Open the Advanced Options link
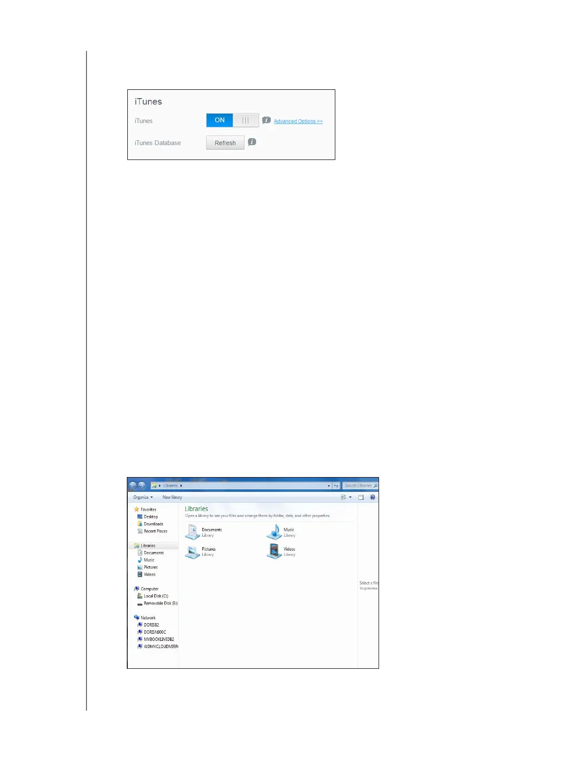This screenshot has height=761, width=588. pos(298,121)
